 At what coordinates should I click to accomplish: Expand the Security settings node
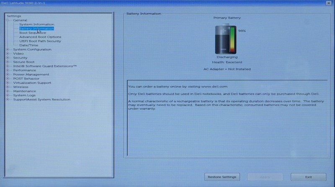point(8,58)
